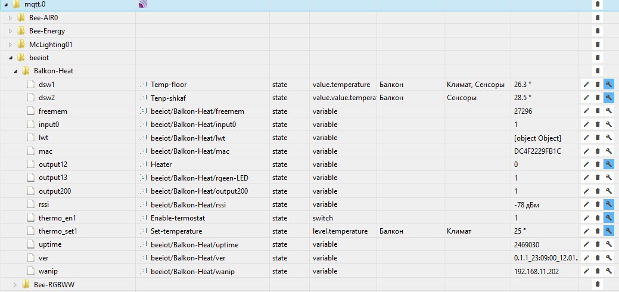Click trash icon in Bee-Energy row
Screen dimensions: 619x292
[x=598, y=31]
